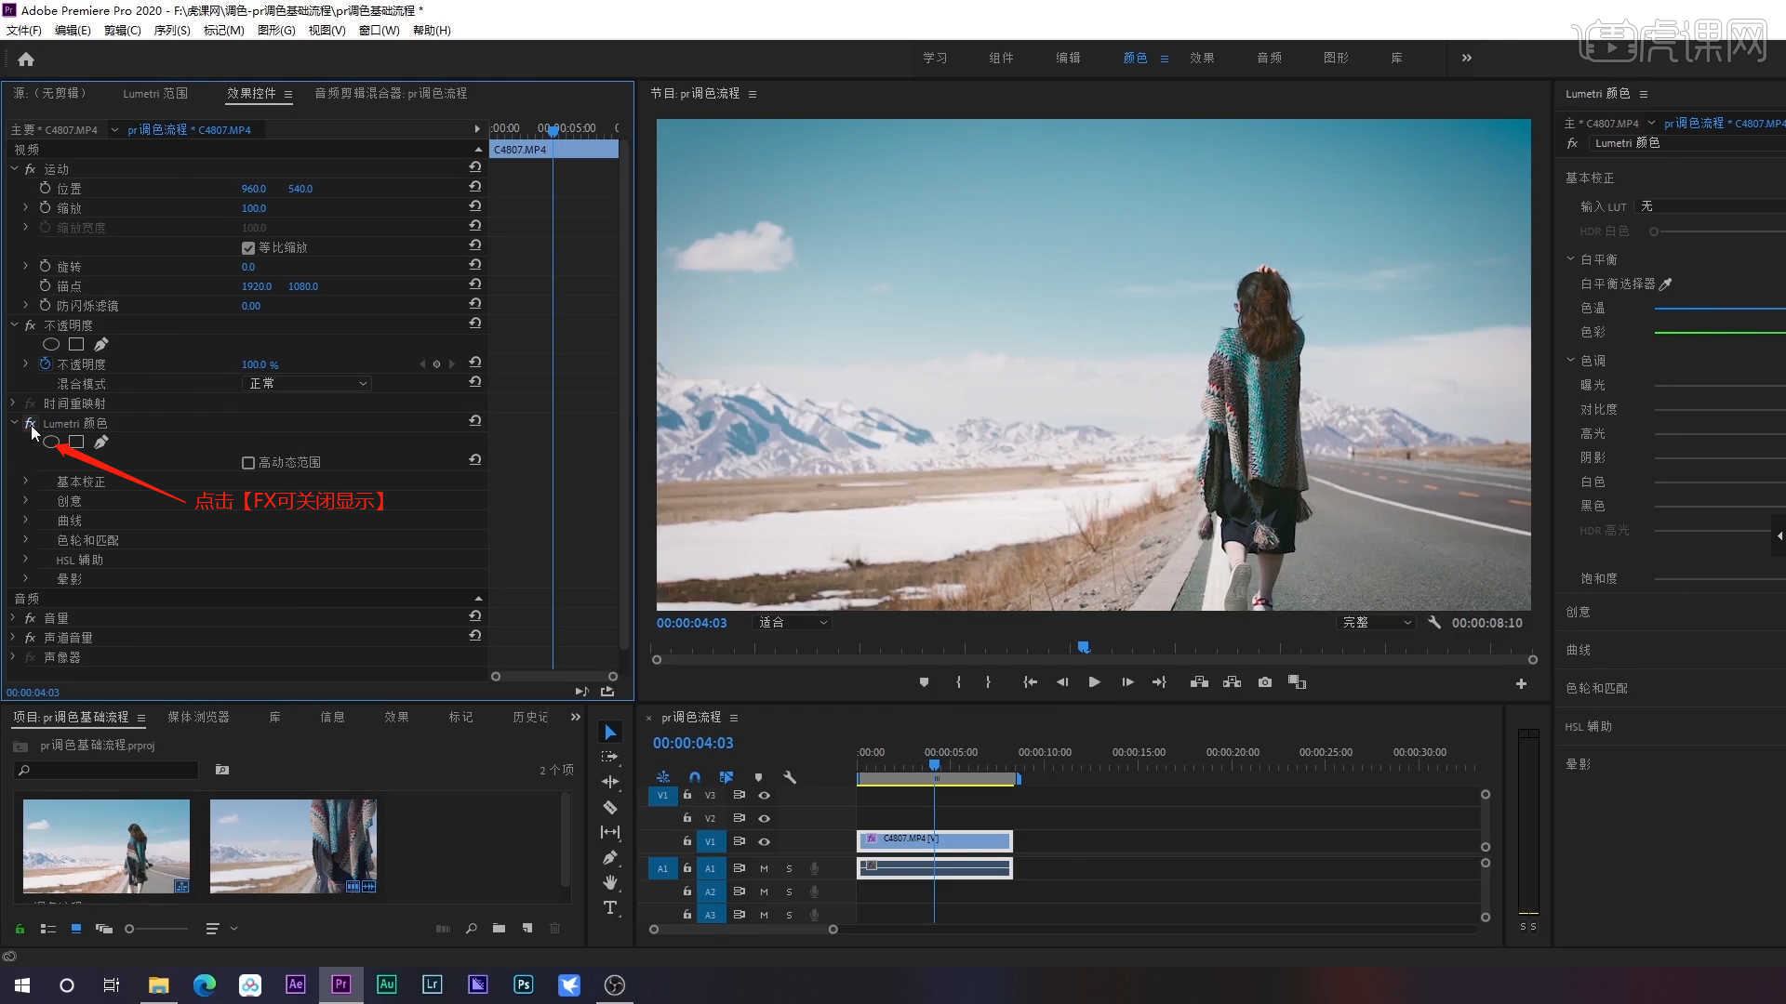Image resolution: width=1786 pixels, height=1004 pixels.
Task: Select the Ripple Edit tool
Action: [x=610, y=782]
